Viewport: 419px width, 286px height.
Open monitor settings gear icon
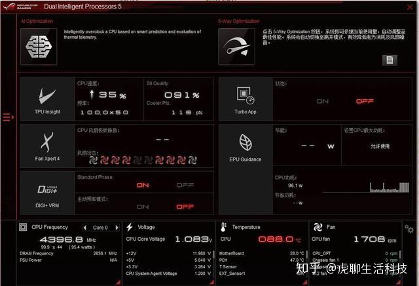[409, 229]
